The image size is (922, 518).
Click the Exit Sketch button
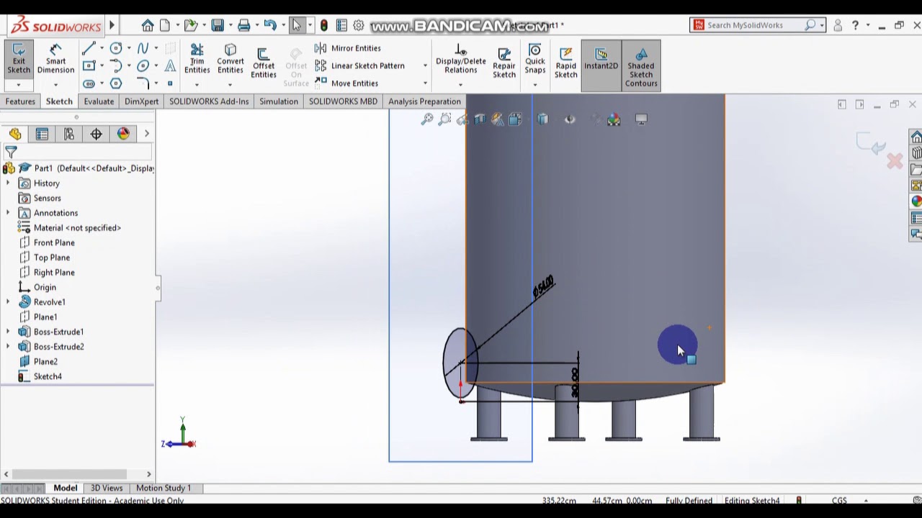19,58
